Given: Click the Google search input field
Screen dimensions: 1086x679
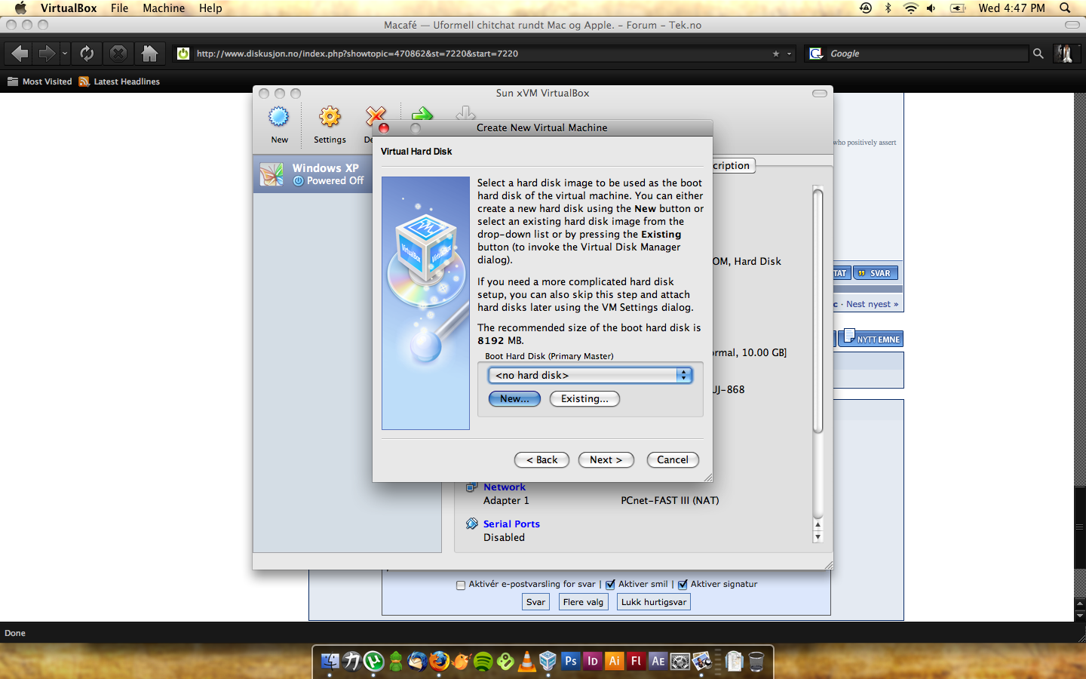Looking at the screenshot, I should pyautogui.click(x=928, y=54).
